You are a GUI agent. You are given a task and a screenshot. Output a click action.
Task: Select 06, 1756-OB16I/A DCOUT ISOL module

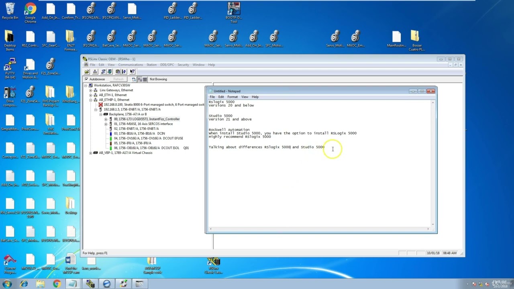click(151, 148)
